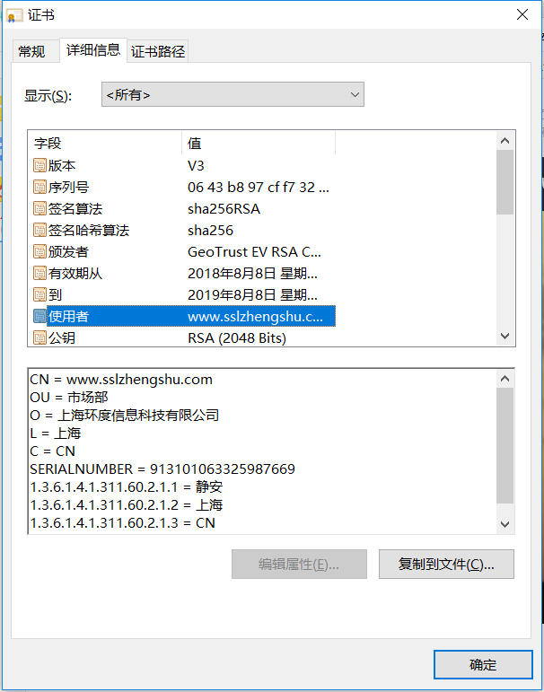Click the CN = www.sslzhengshu.com line

tap(121, 380)
